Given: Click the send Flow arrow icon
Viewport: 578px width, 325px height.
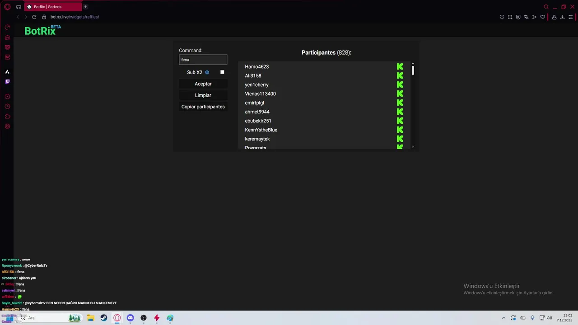Looking at the screenshot, I should pyautogui.click(x=534, y=17).
